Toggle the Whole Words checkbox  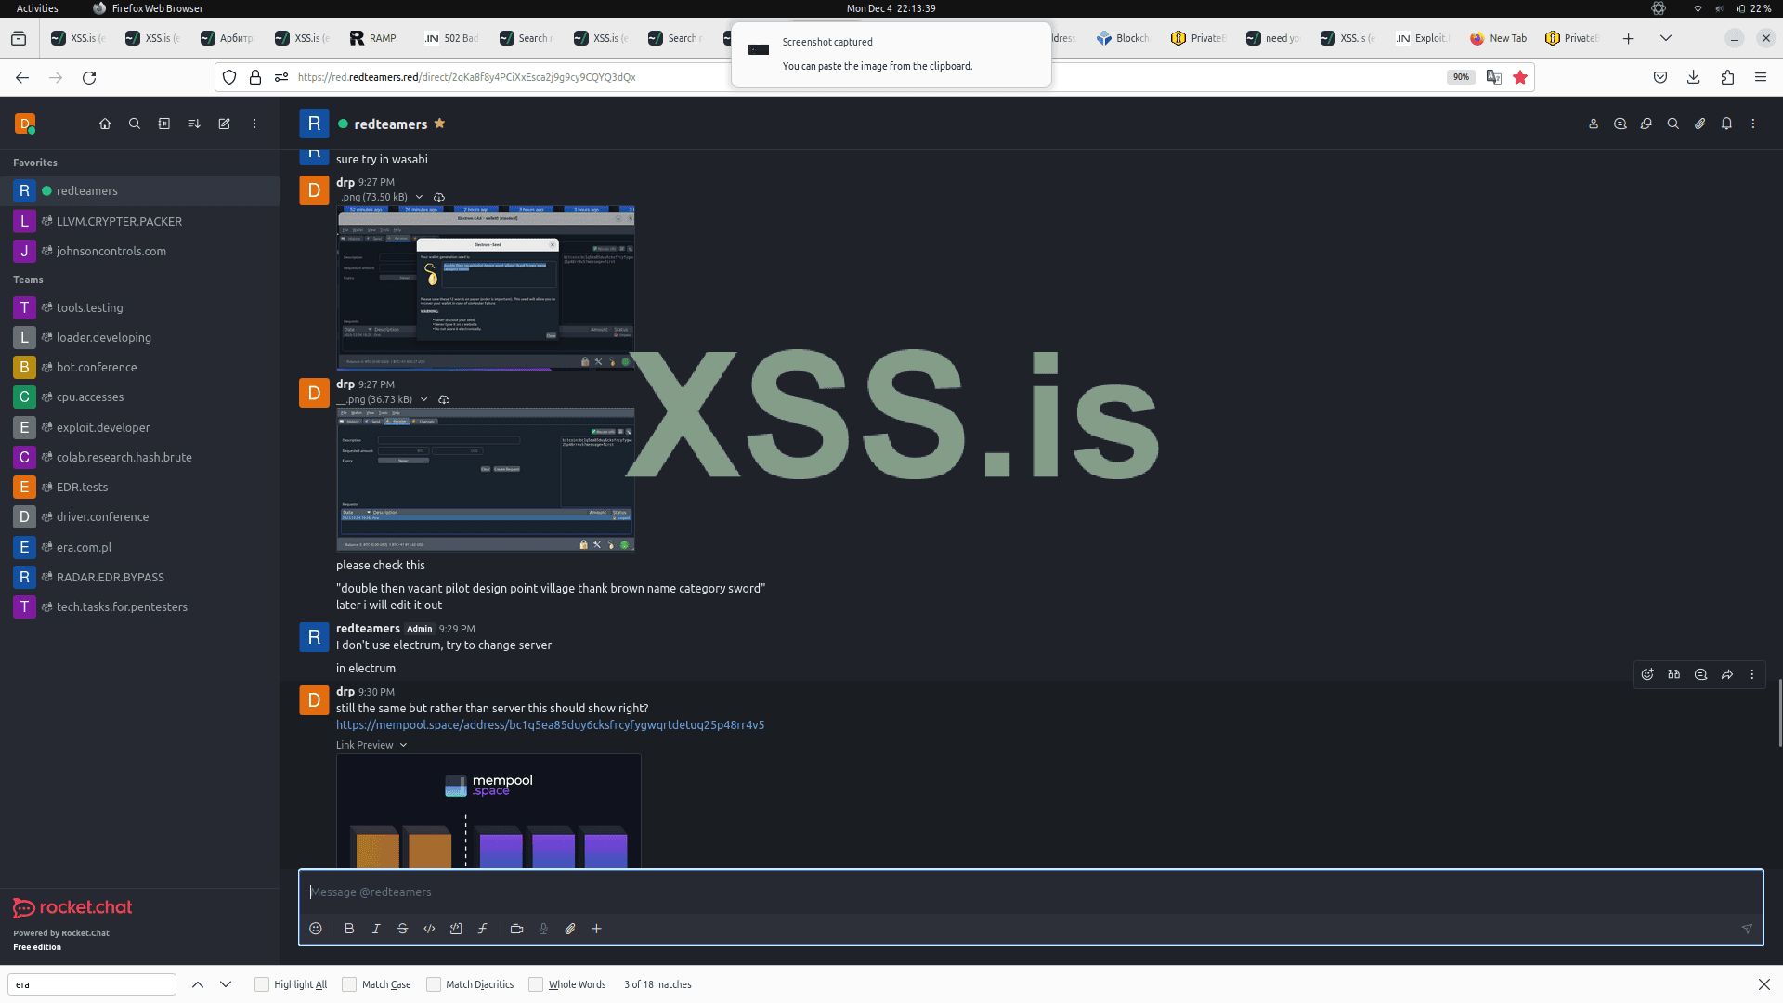536,984
